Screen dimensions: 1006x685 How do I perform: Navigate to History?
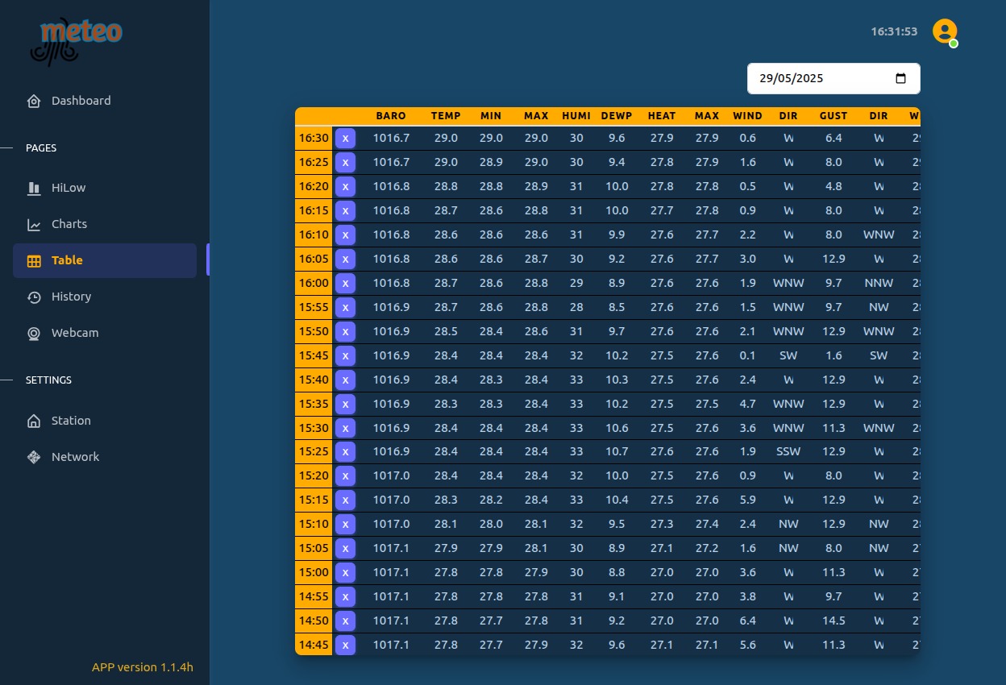tap(105, 297)
